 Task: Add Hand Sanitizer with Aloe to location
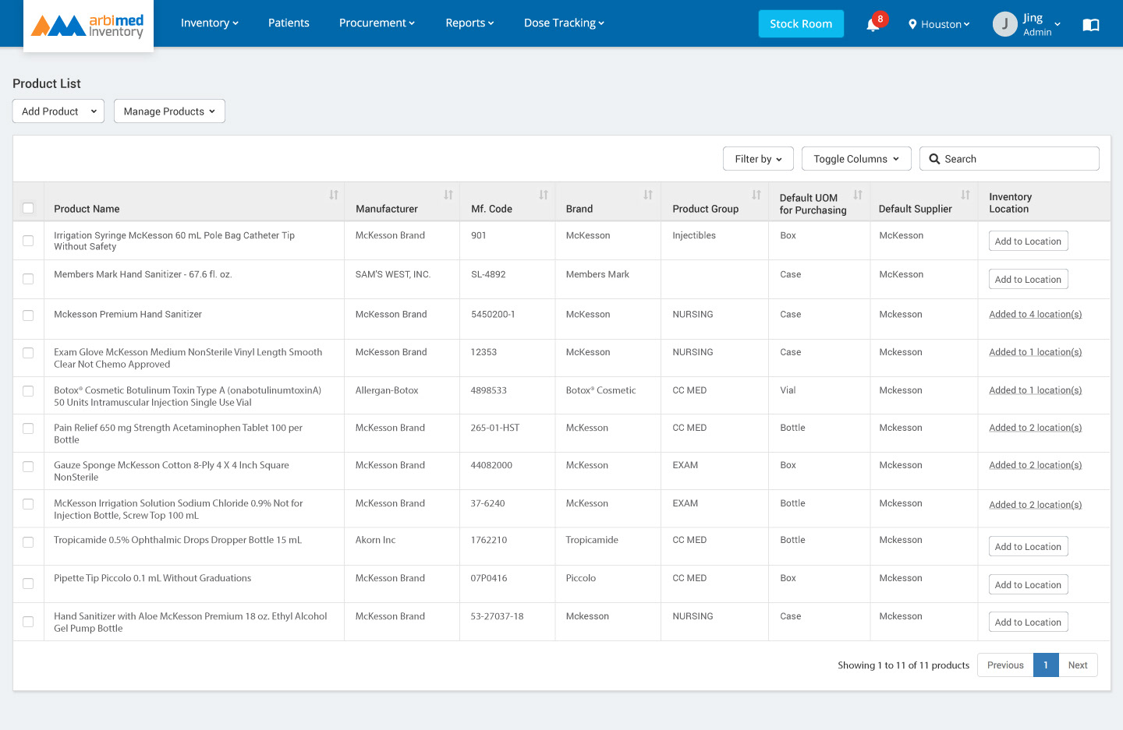tap(1028, 622)
